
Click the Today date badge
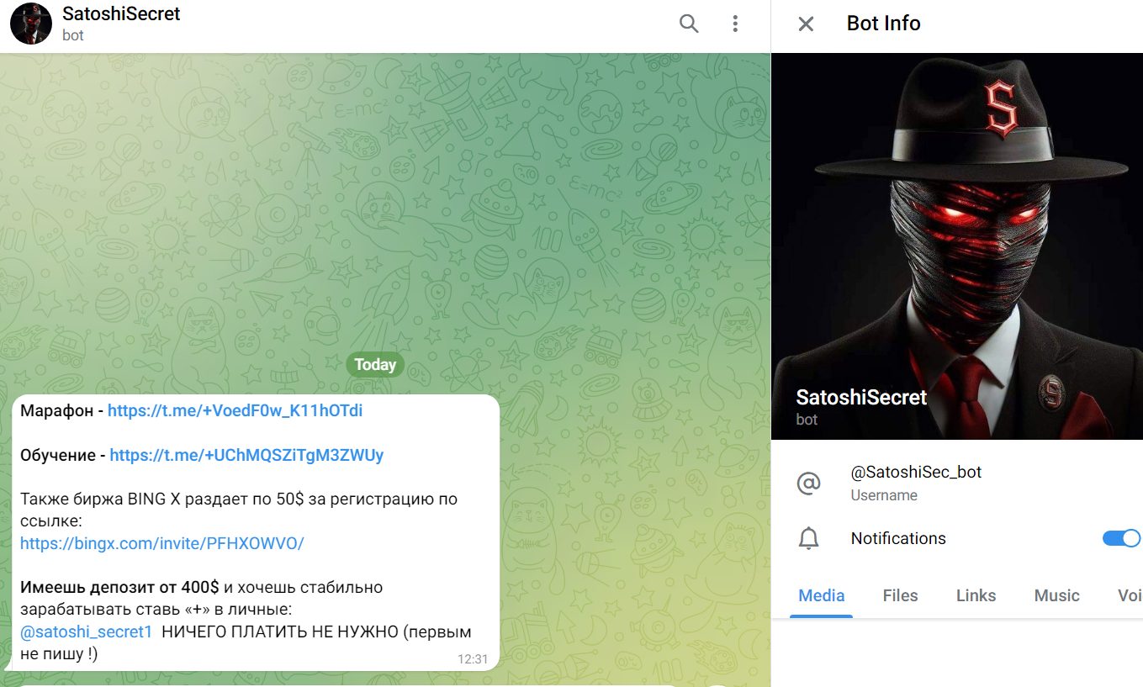pos(375,365)
